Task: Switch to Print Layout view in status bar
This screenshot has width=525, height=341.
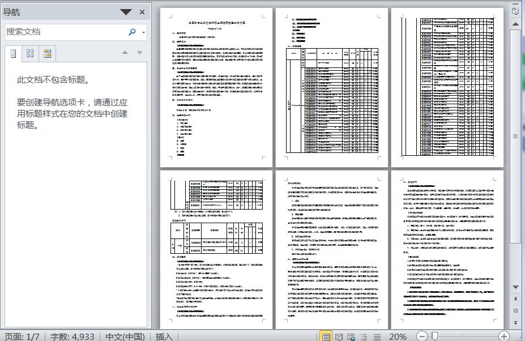Action: [326, 336]
